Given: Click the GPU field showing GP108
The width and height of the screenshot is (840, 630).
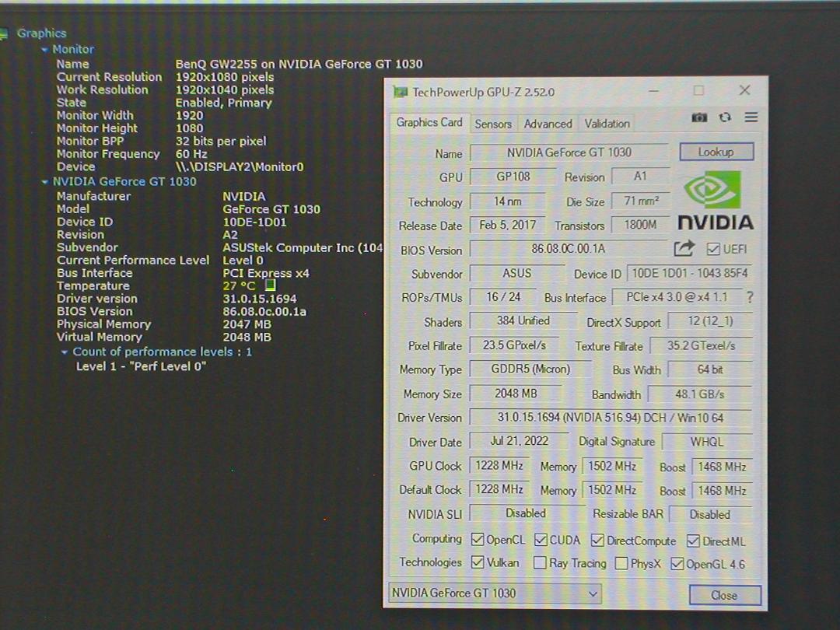Looking at the screenshot, I should 513,177.
